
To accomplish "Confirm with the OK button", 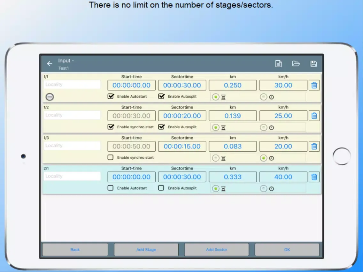I will point(287,250).
